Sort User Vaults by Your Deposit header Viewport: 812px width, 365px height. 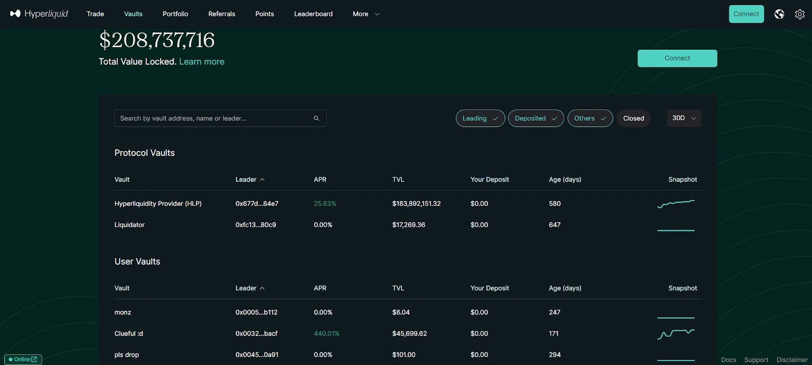(x=490, y=288)
